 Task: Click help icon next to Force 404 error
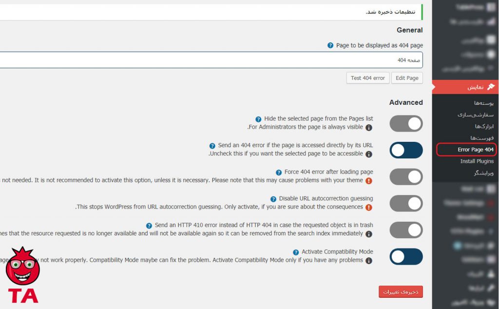(x=279, y=172)
